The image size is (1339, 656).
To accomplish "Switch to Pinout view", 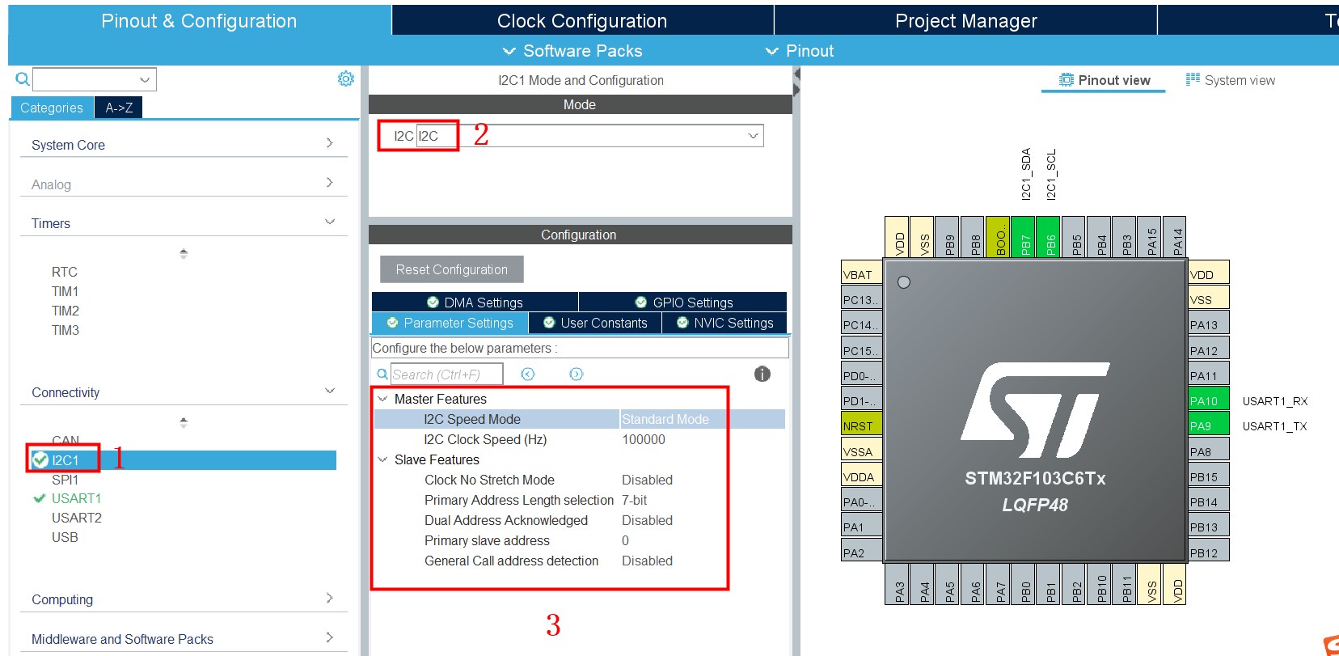I will [x=1104, y=80].
